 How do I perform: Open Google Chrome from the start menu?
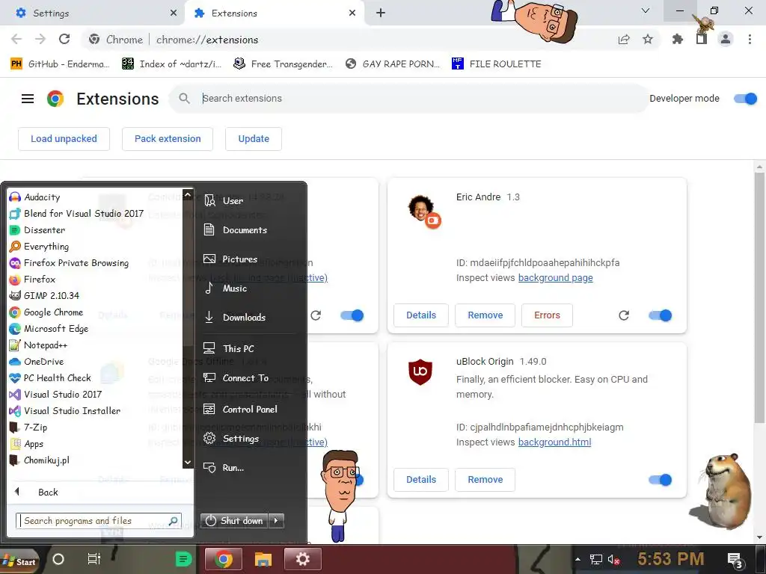click(46, 312)
